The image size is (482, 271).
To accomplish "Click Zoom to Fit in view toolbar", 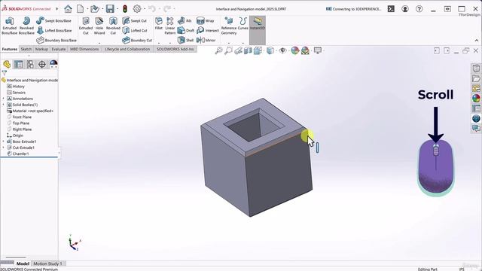I will click(x=218, y=50).
